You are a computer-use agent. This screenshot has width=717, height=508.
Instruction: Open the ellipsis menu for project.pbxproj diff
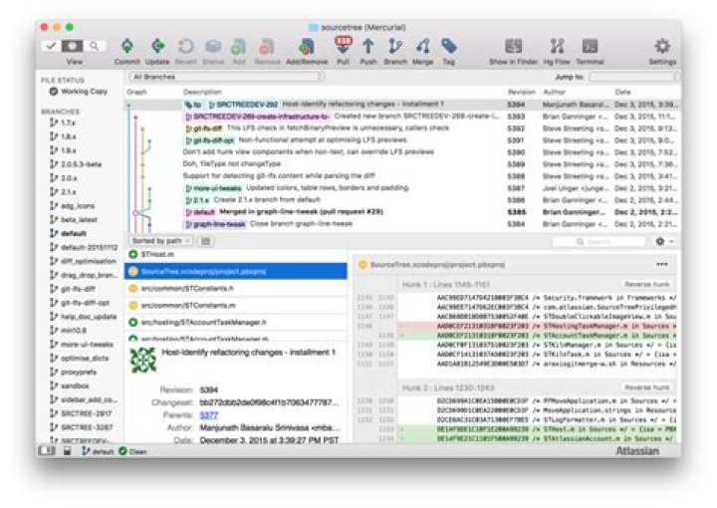coord(661,264)
